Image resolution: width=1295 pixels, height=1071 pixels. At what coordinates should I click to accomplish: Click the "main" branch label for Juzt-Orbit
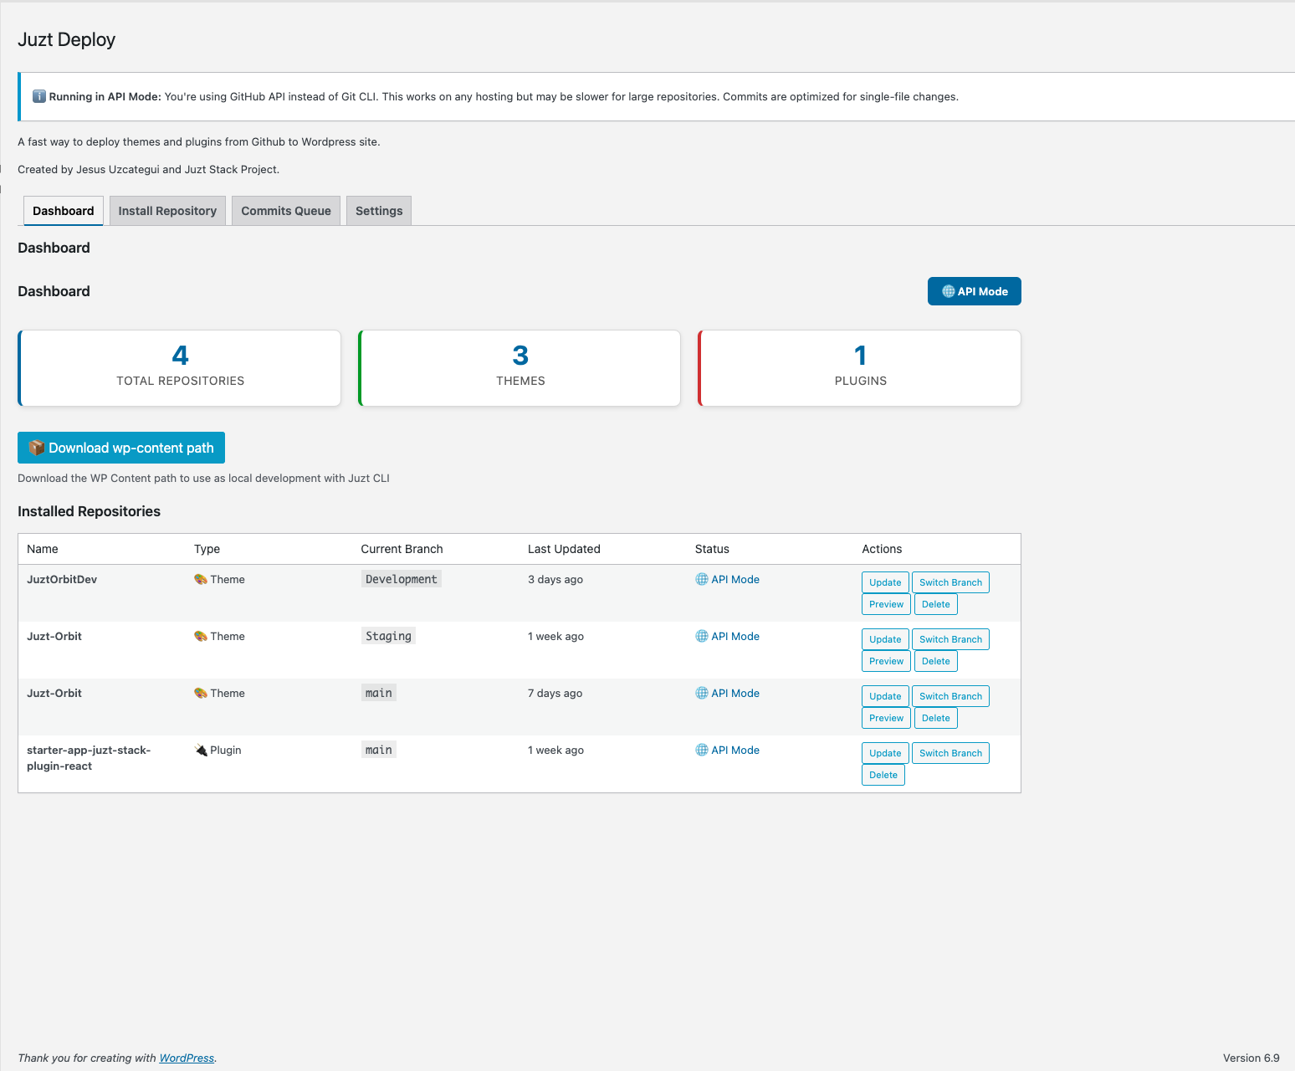tap(379, 693)
